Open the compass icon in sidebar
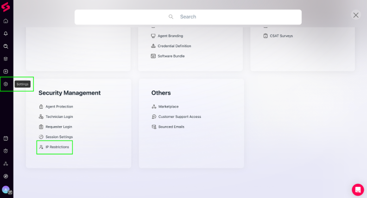367x198 pixels. (x=6, y=176)
